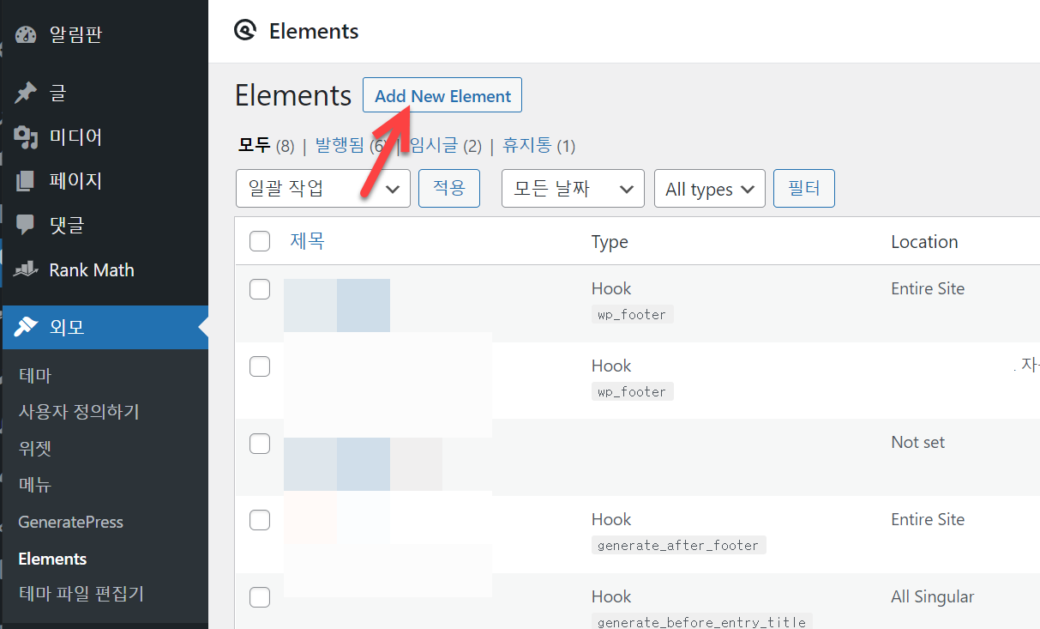Check the Not set row checkbox
The width and height of the screenshot is (1040, 629).
(260, 444)
